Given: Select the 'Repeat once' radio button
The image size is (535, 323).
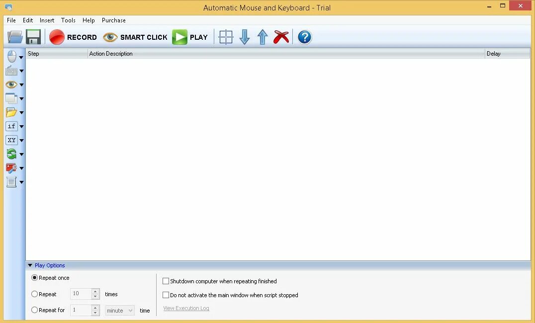Looking at the screenshot, I should [34, 278].
